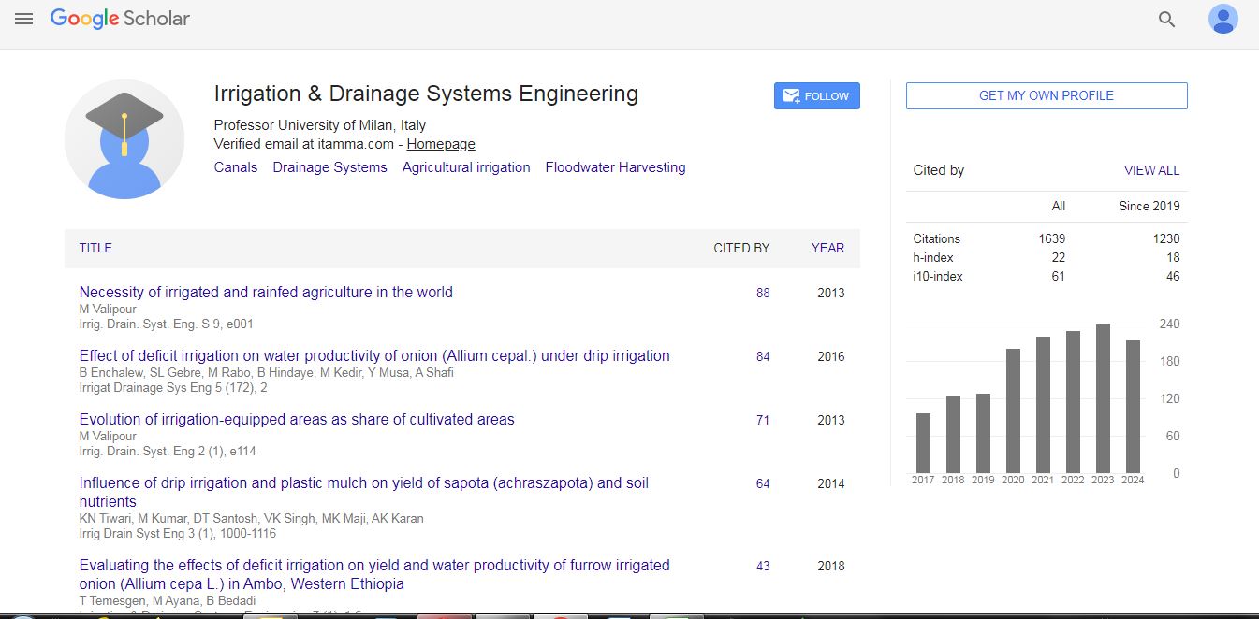
Task: Open citation count 84 for onion paper
Action: (763, 356)
